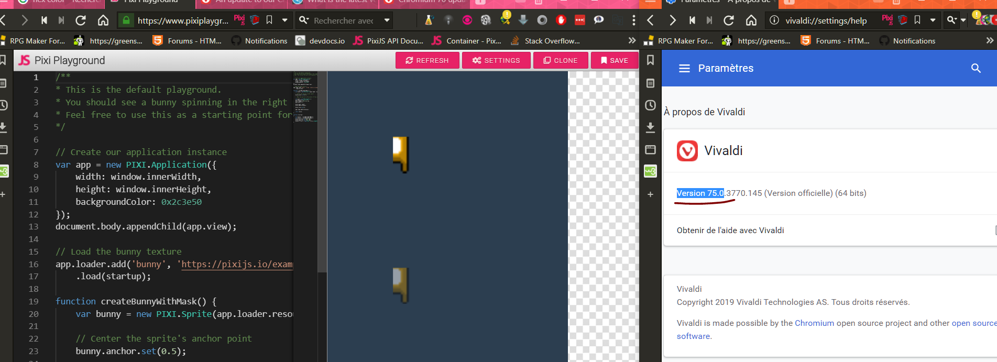The width and height of the screenshot is (997, 362).
Task: Click the speech bubble extension icon
Action: [599, 20]
